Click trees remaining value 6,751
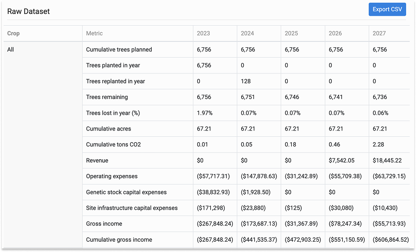The height and width of the screenshot is (252, 416). [x=248, y=97]
